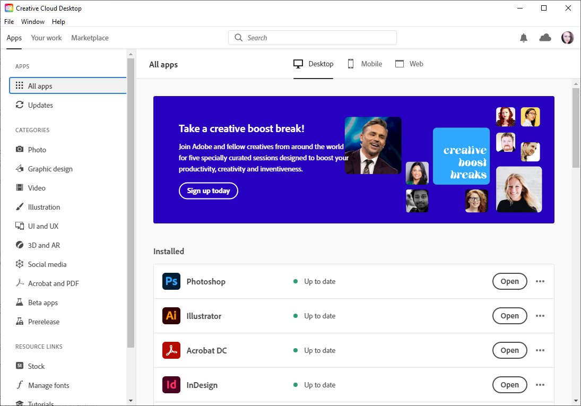This screenshot has height=406, width=581.
Task: Click the Photoshop Ps app icon
Action: pos(171,281)
